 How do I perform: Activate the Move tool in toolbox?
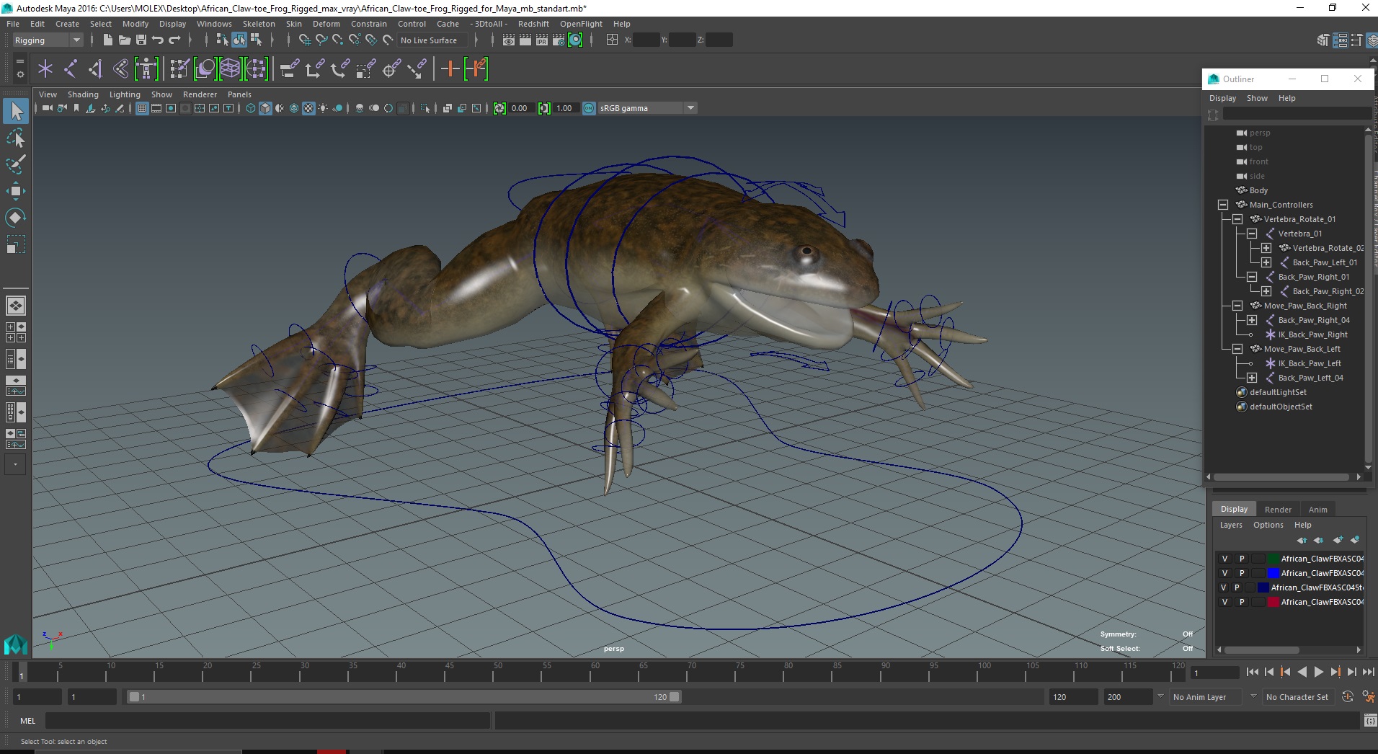(16, 191)
